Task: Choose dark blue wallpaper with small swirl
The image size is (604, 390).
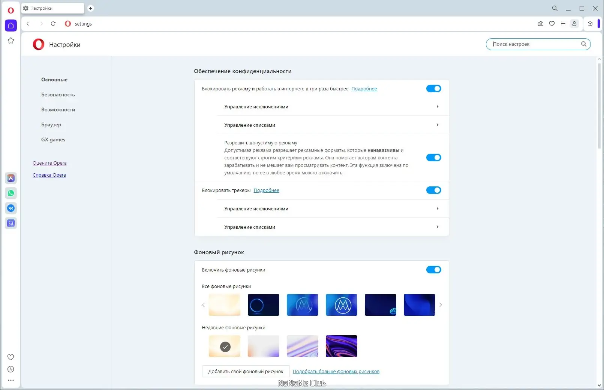Action: [381, 305]
